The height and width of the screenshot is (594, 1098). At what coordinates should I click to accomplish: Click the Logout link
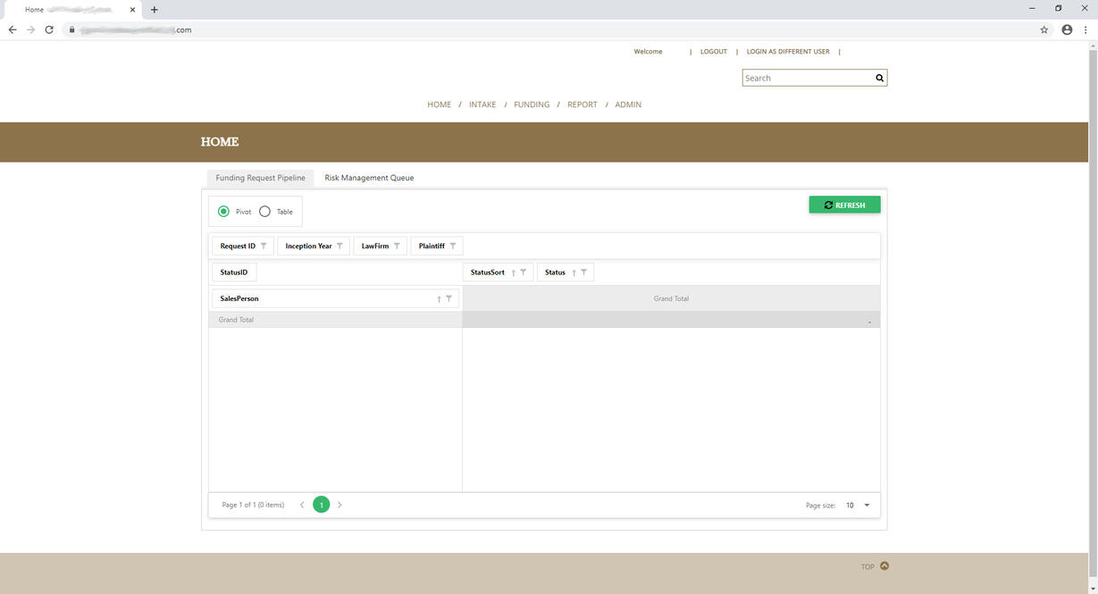(x=713, y=52)
